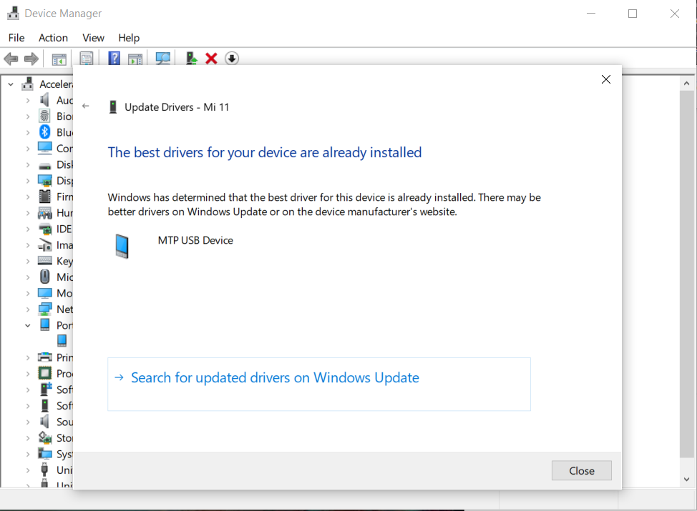The height and width of the screenshot is (511, 697).
Task: Select the Human Interface Devices icon
Action: [x=45, y=213]
